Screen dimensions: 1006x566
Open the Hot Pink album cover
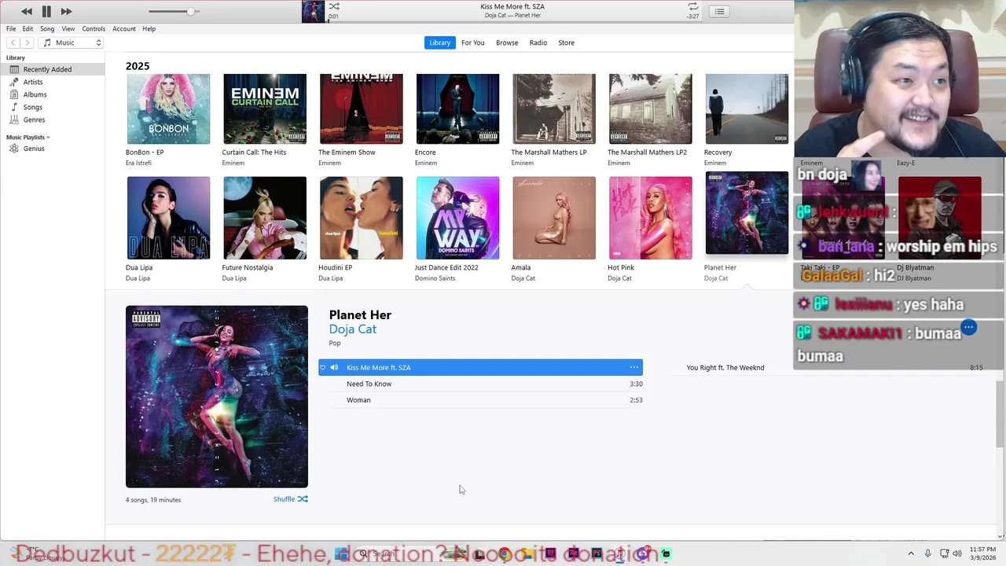point(651,218)
